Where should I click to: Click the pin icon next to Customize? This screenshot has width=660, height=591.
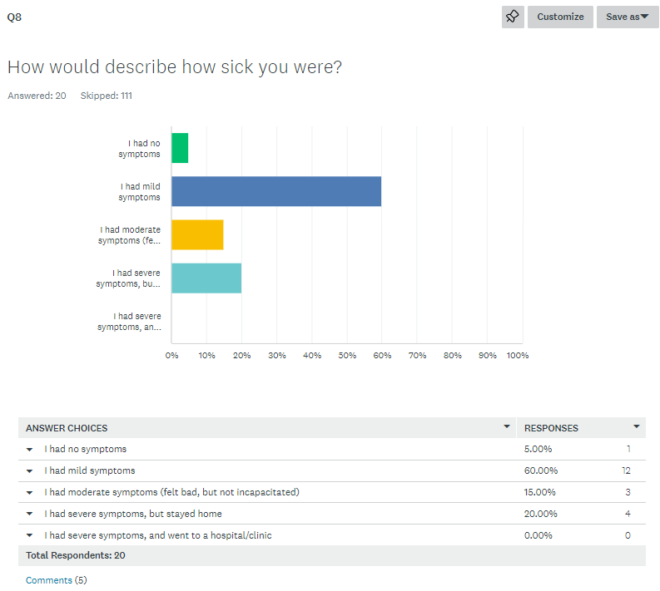coord(513,17)
